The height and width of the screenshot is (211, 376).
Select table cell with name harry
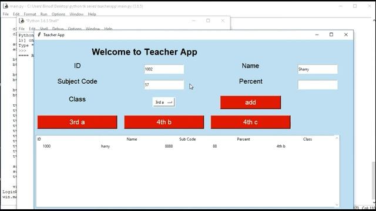(x=105, y=146)
